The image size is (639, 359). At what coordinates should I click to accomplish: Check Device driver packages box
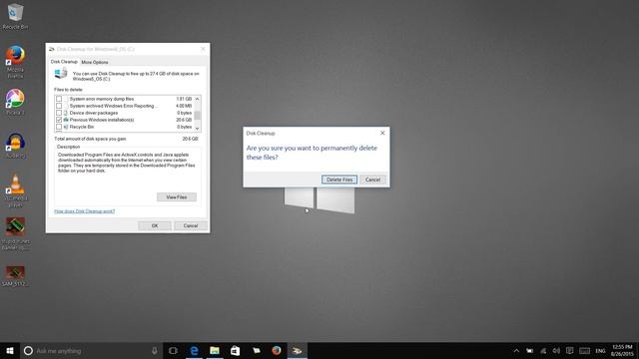pyautogui.click(x=59, y=113)
